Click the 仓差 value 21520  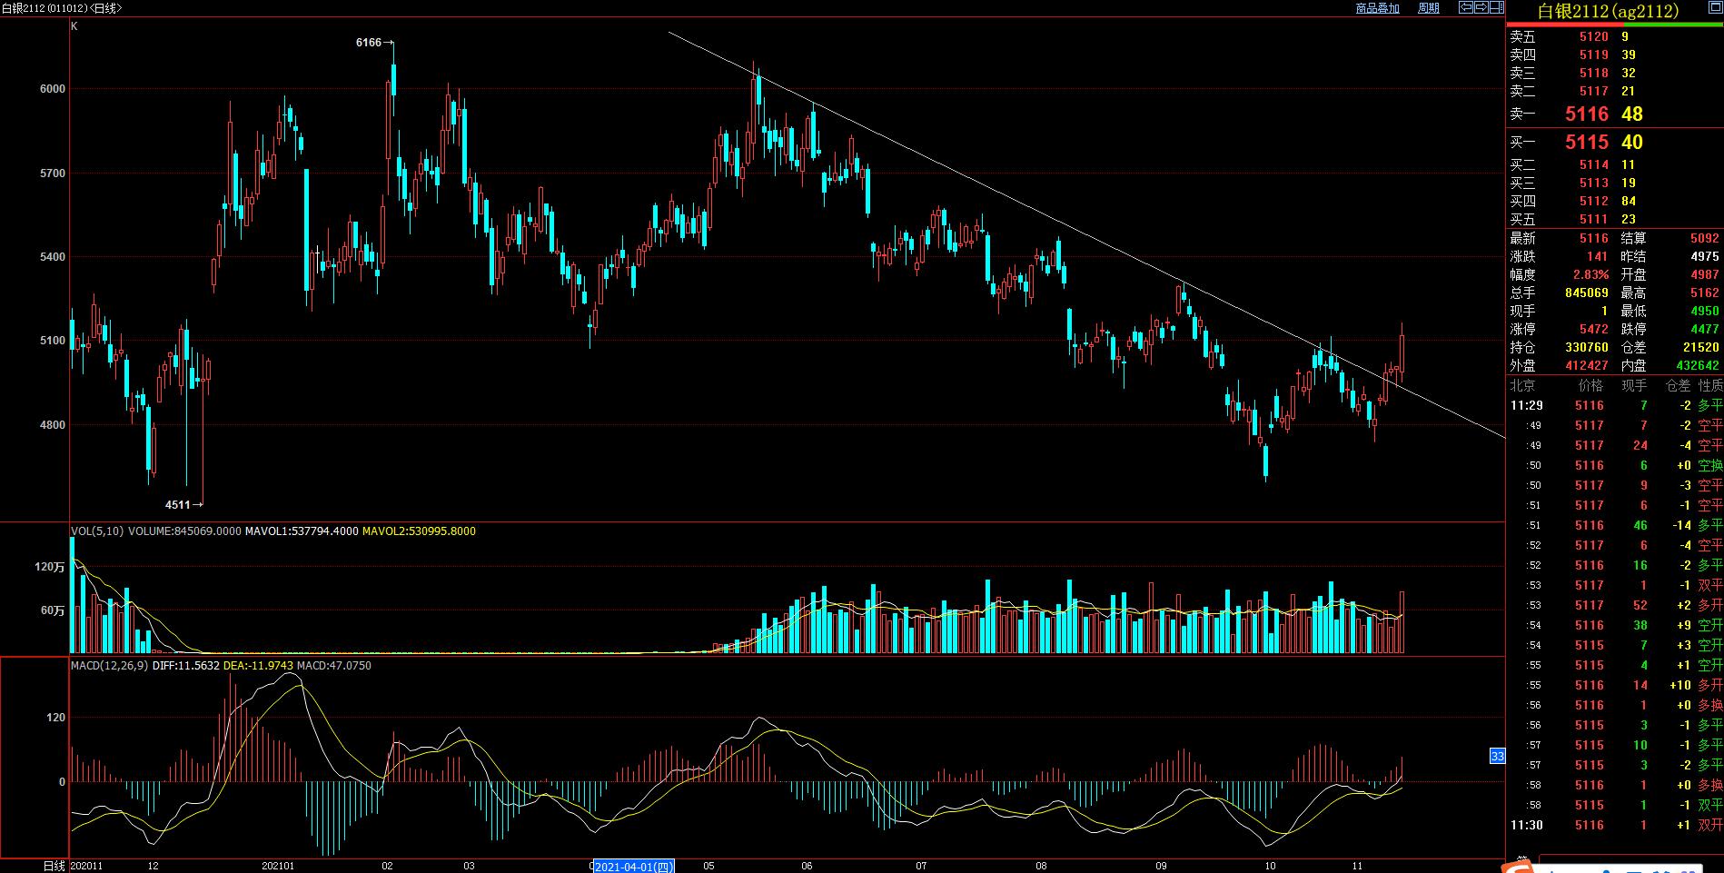click(x=1700, y=347)
